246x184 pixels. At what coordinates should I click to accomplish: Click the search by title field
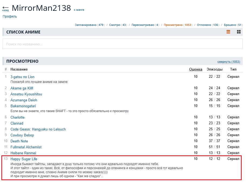click(122, 44)
